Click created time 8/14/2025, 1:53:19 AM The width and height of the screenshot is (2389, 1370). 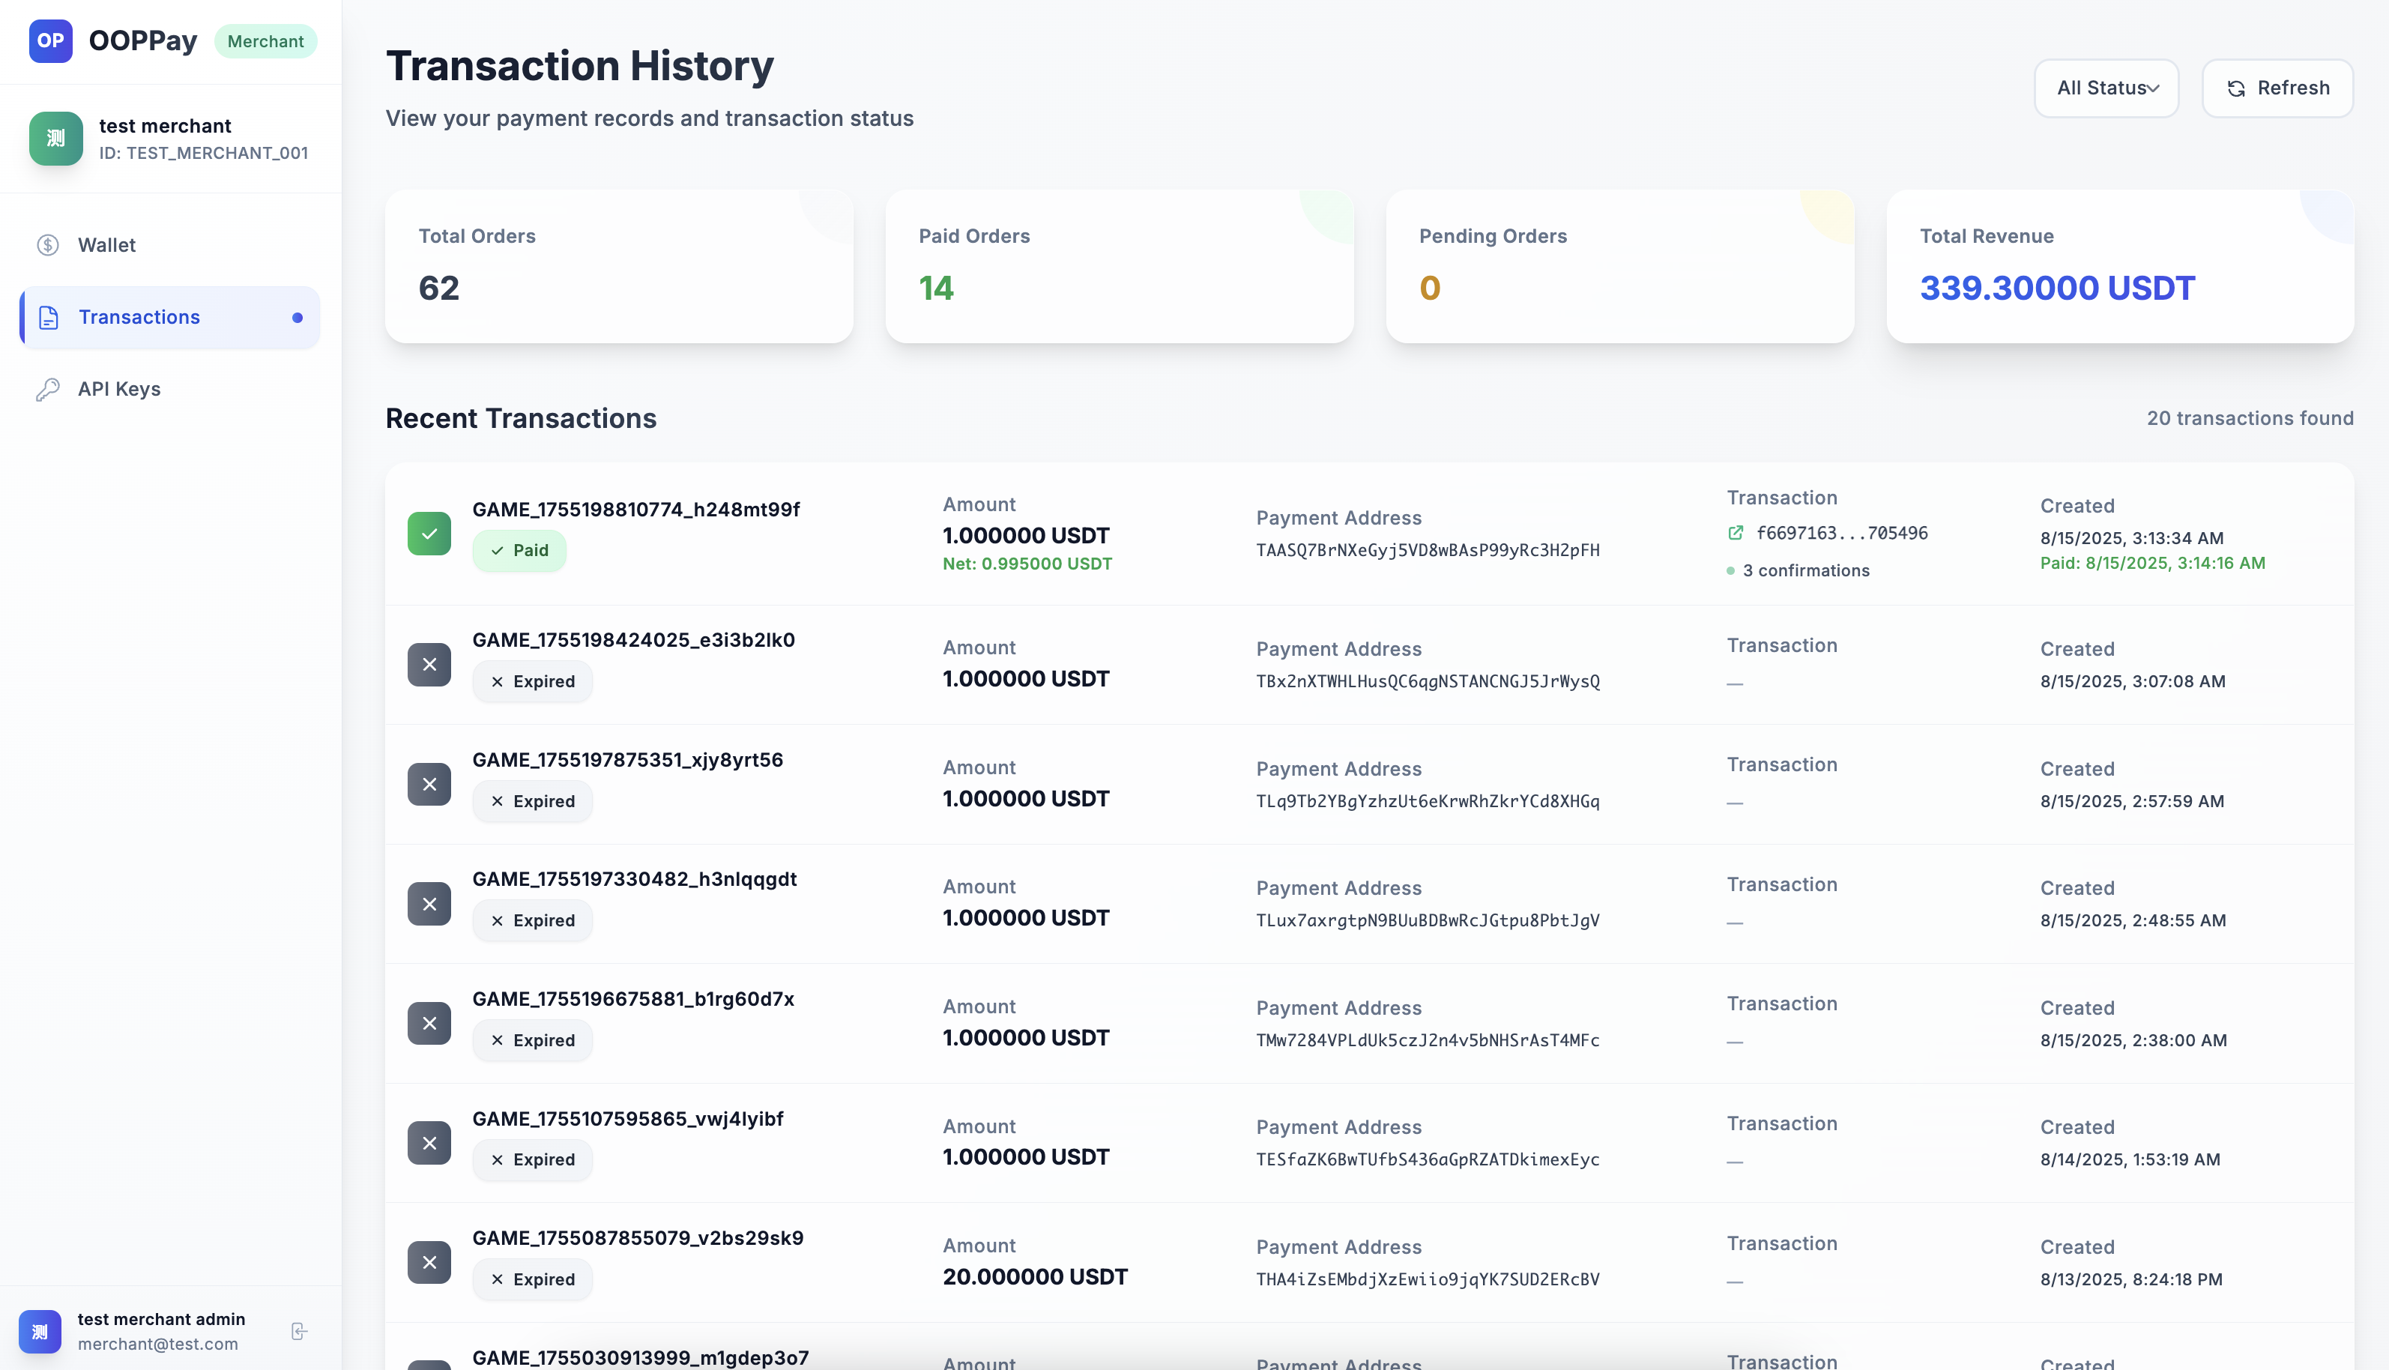pyautogui.click(x=2130, y=1159)
